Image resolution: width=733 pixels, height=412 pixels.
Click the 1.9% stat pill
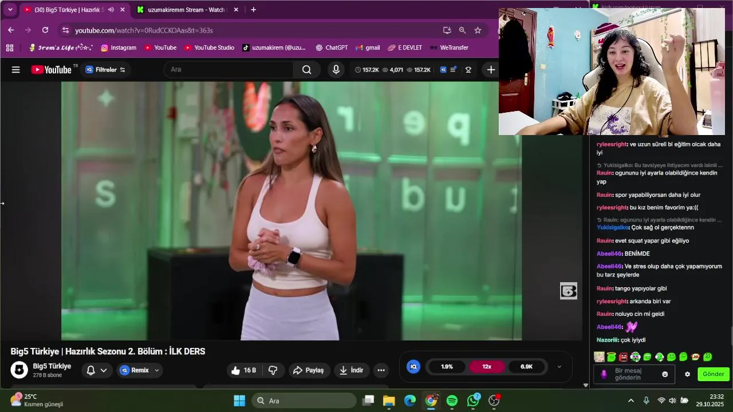447,367
